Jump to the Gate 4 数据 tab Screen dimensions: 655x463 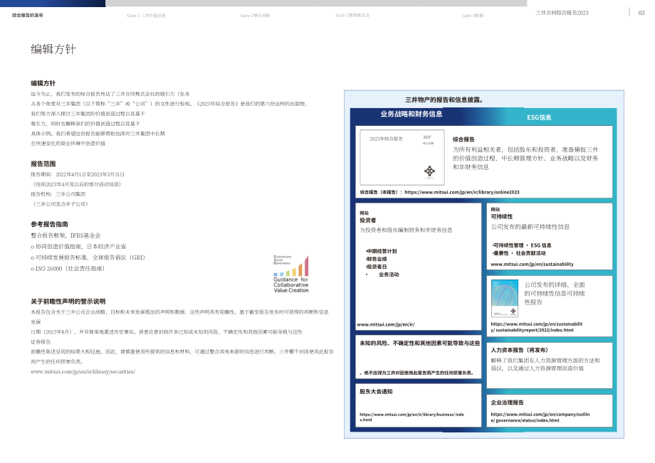[x=473, y=16]
